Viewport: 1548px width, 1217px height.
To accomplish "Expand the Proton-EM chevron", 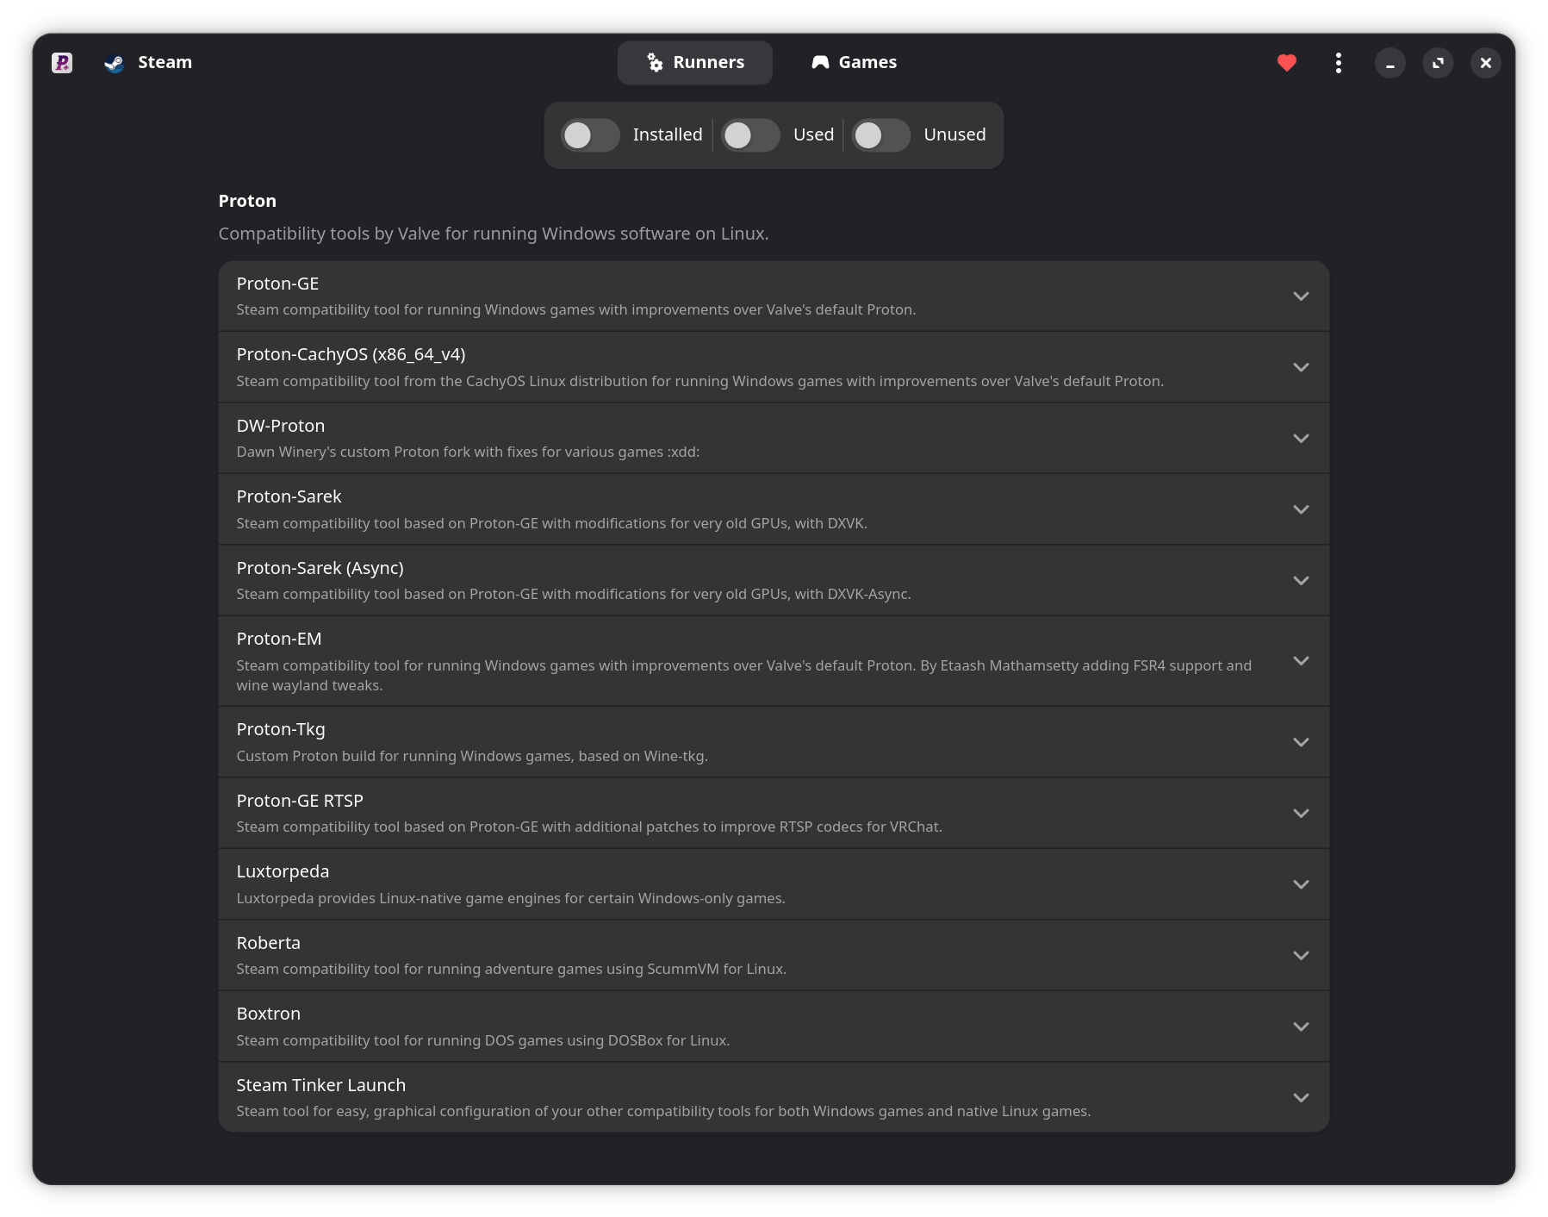I will (1301, 661).
